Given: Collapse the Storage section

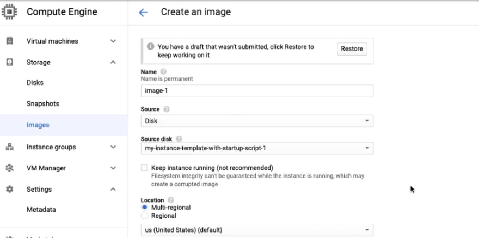Looking at the screenshot, I should pos(113,62).
